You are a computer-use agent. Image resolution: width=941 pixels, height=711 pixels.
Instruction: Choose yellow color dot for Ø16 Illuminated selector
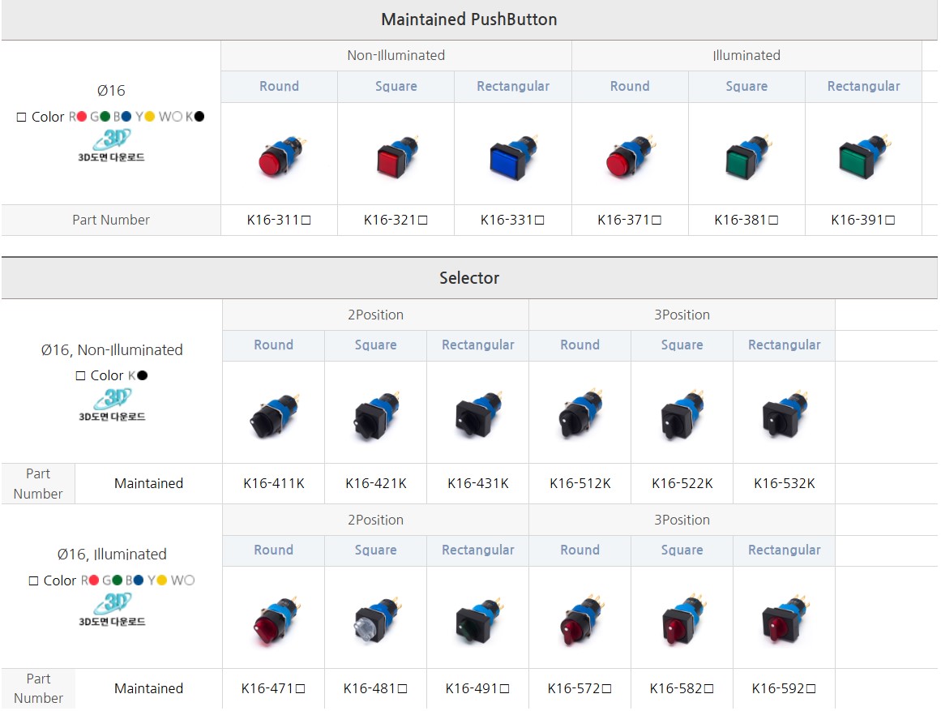(x=161, y=580)
